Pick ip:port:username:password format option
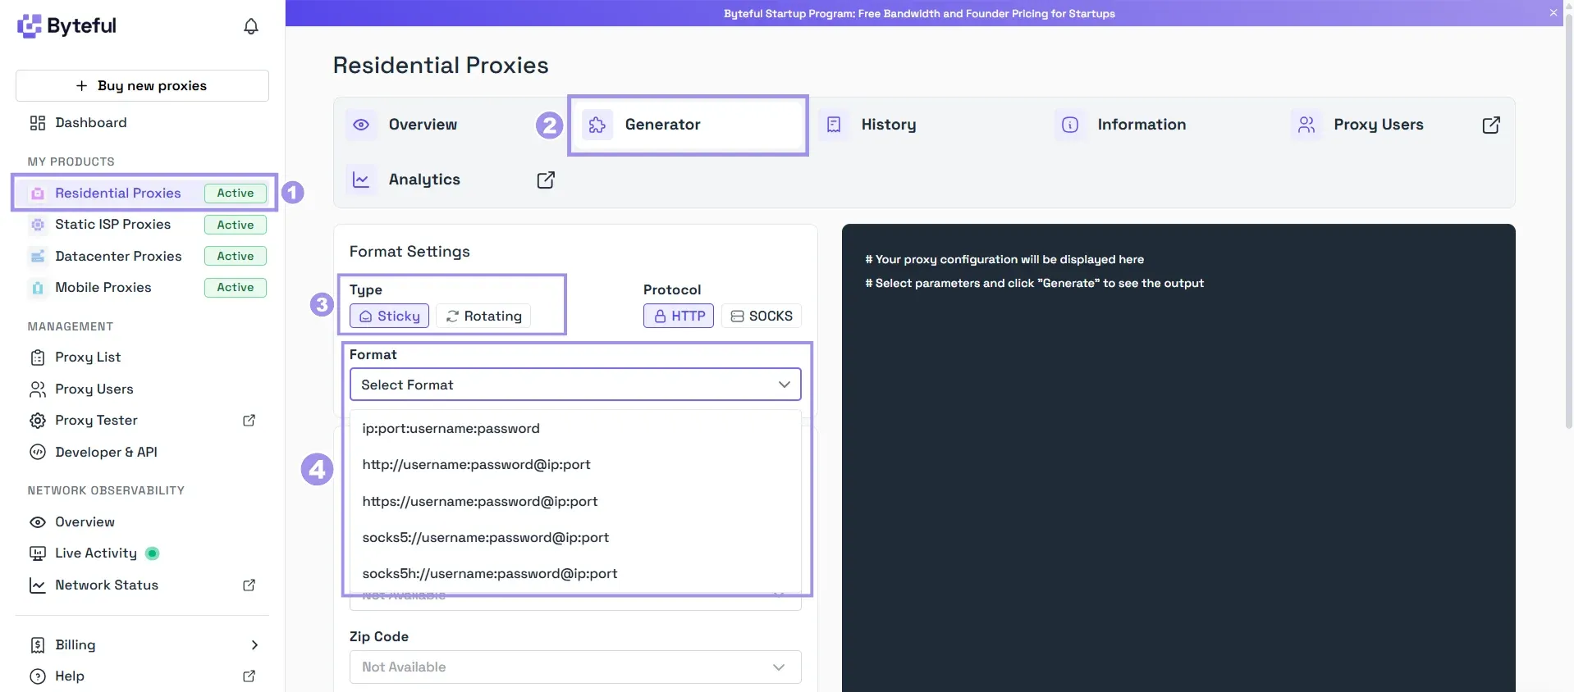This screenshot has height=692, width=1574. (x=575, y=429)
